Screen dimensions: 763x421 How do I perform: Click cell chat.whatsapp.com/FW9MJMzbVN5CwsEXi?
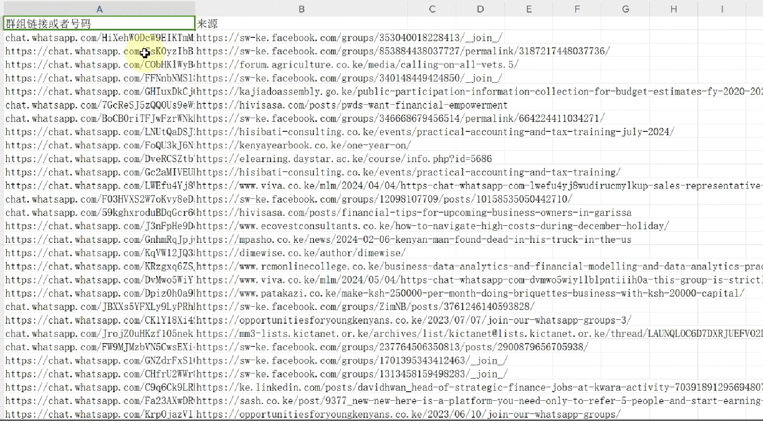(99, 347)
